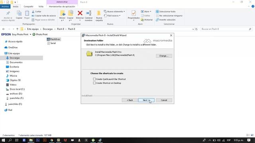Select the Serial file
255x143 pixels.
(x=51, y=43)
